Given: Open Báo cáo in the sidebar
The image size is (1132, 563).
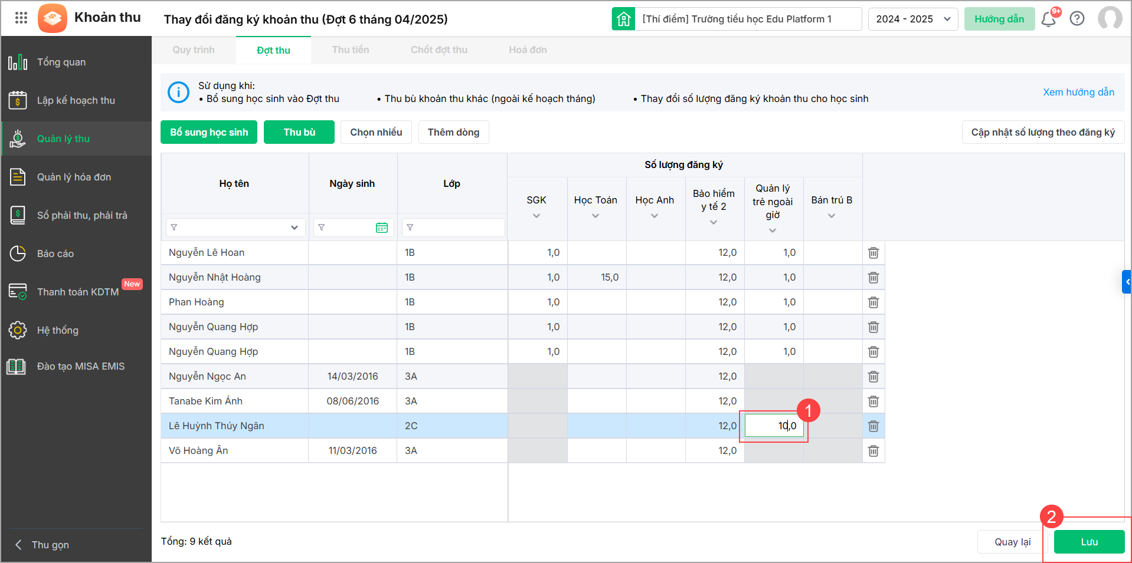Looking at the screenshot, I should [x=55, y=253].
